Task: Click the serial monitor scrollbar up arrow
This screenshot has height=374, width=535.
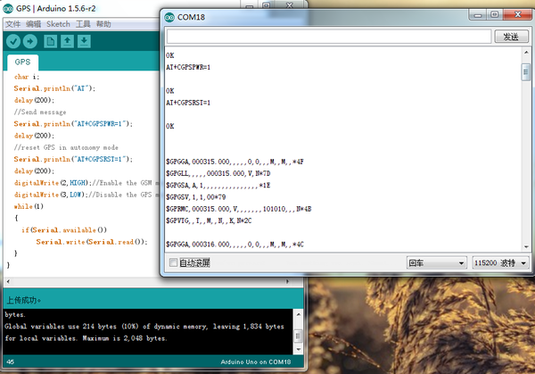Action: [x=526, y=53]
